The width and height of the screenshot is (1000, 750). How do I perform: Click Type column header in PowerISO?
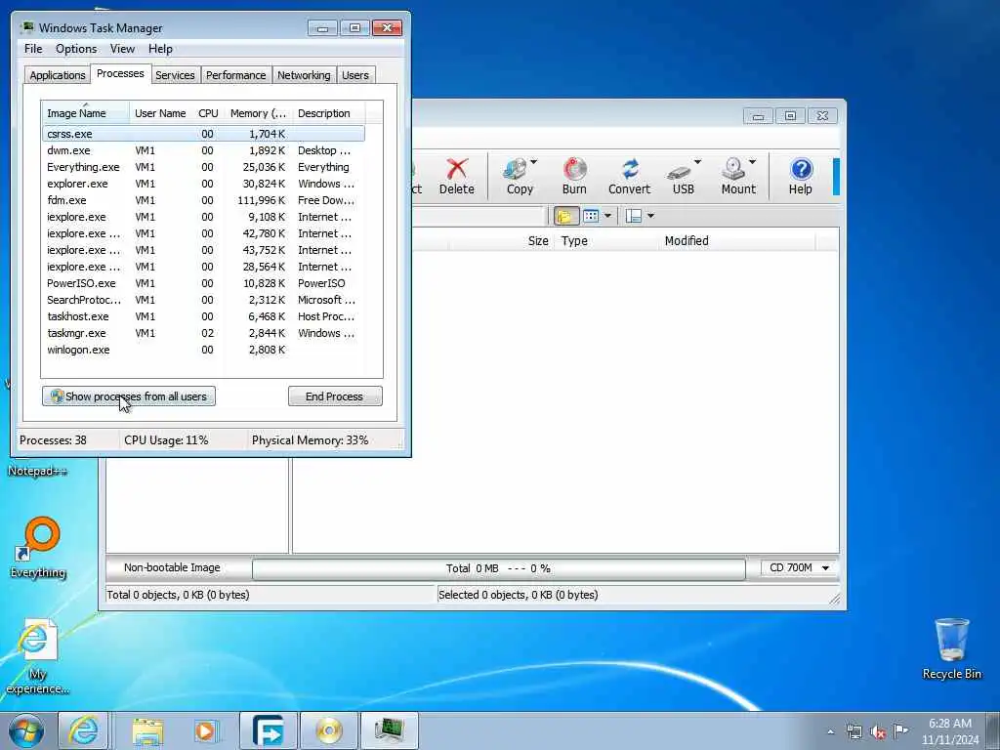(606, 241)
